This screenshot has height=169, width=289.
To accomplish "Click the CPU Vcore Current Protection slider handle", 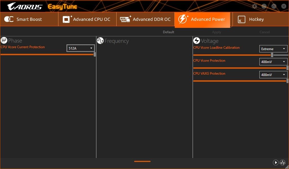I will tap(95, 54).
